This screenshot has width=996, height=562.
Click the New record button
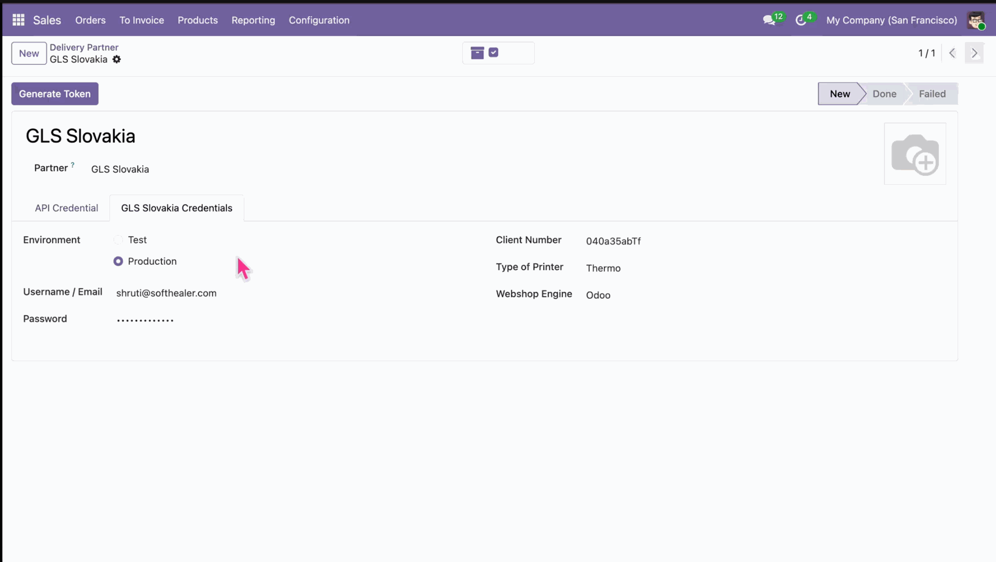coord(29,53)
